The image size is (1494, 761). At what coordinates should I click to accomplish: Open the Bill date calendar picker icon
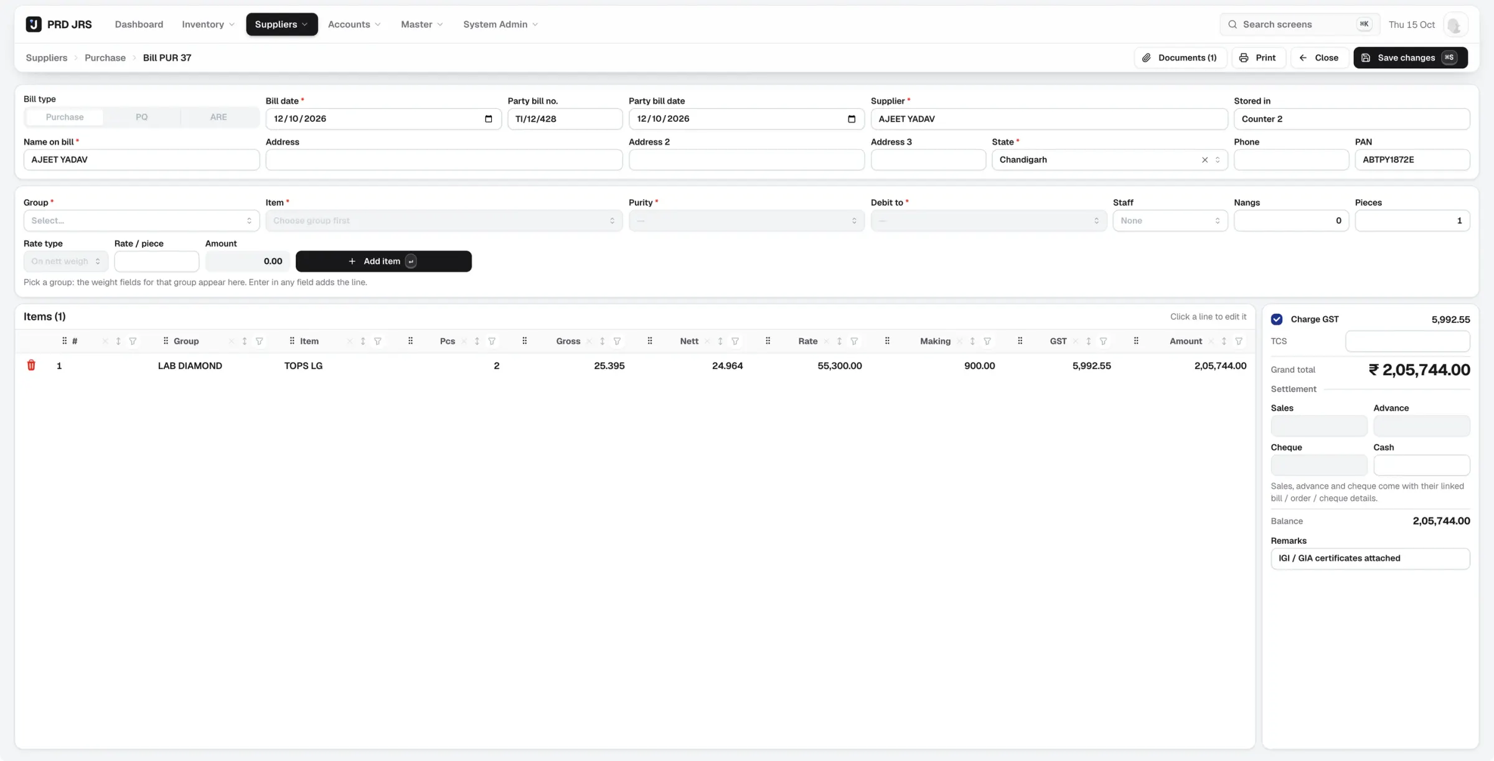click(x=489, y=119)
